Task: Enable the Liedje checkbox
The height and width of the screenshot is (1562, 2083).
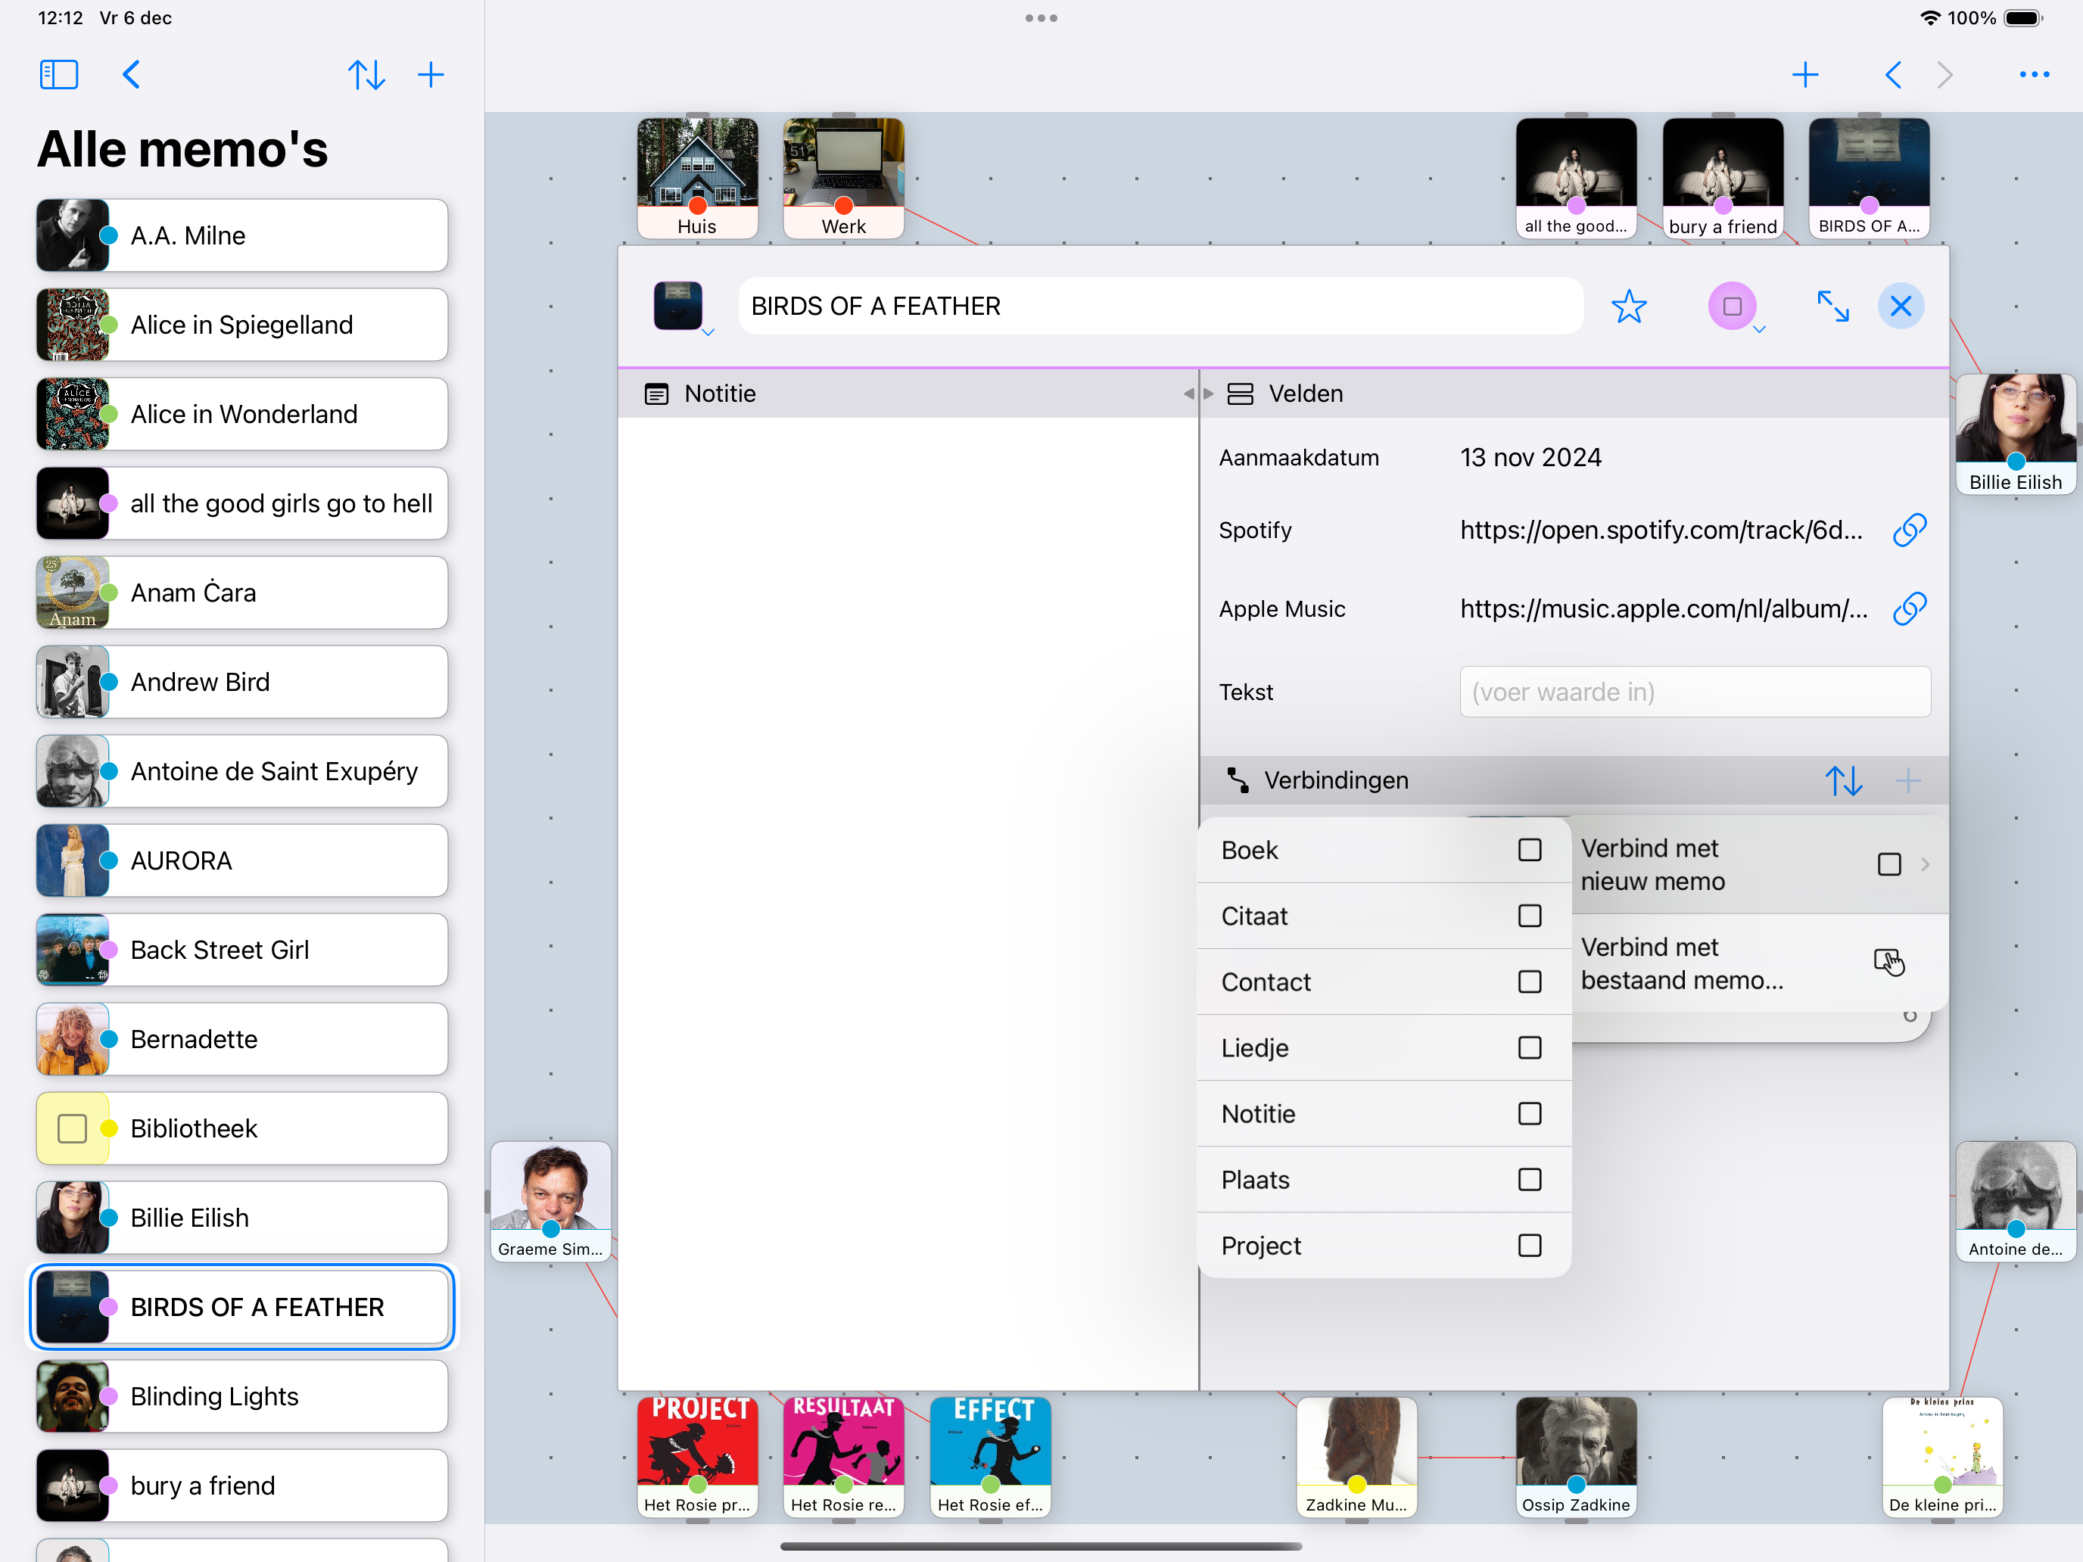Action: click(1530, 1048)
